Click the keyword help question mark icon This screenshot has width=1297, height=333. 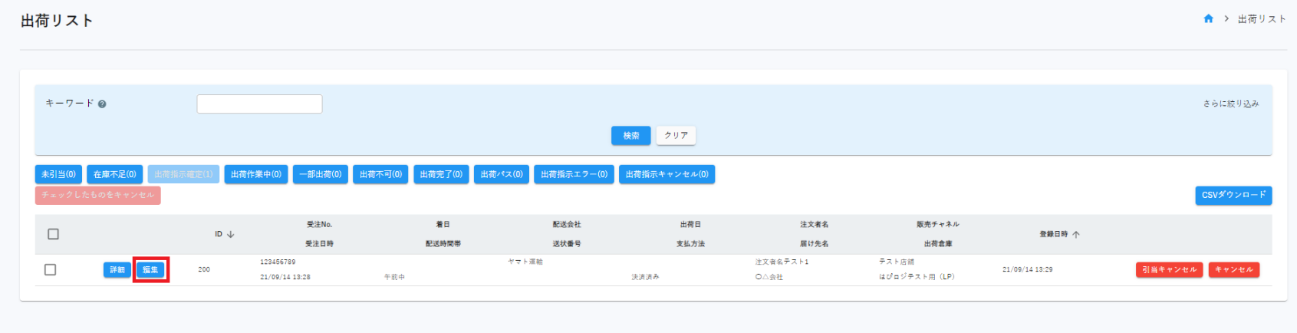tap(102, 104)
